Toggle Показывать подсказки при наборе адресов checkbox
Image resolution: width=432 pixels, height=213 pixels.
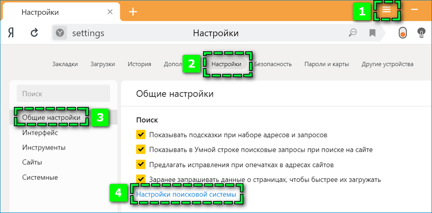tap(141, 135)
